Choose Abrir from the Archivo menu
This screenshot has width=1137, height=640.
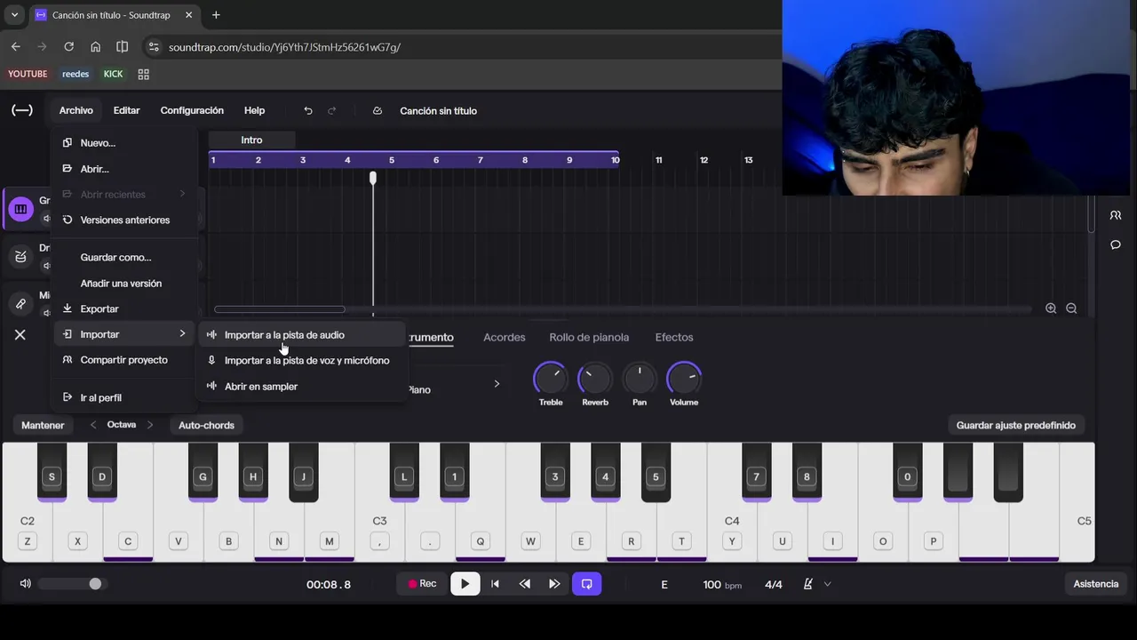(124, 169)
